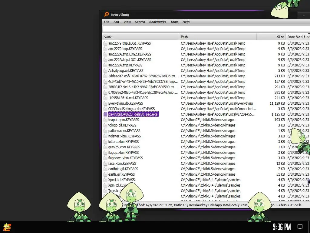Select file icon of teapot.ppm.KEYPASS

105,120
